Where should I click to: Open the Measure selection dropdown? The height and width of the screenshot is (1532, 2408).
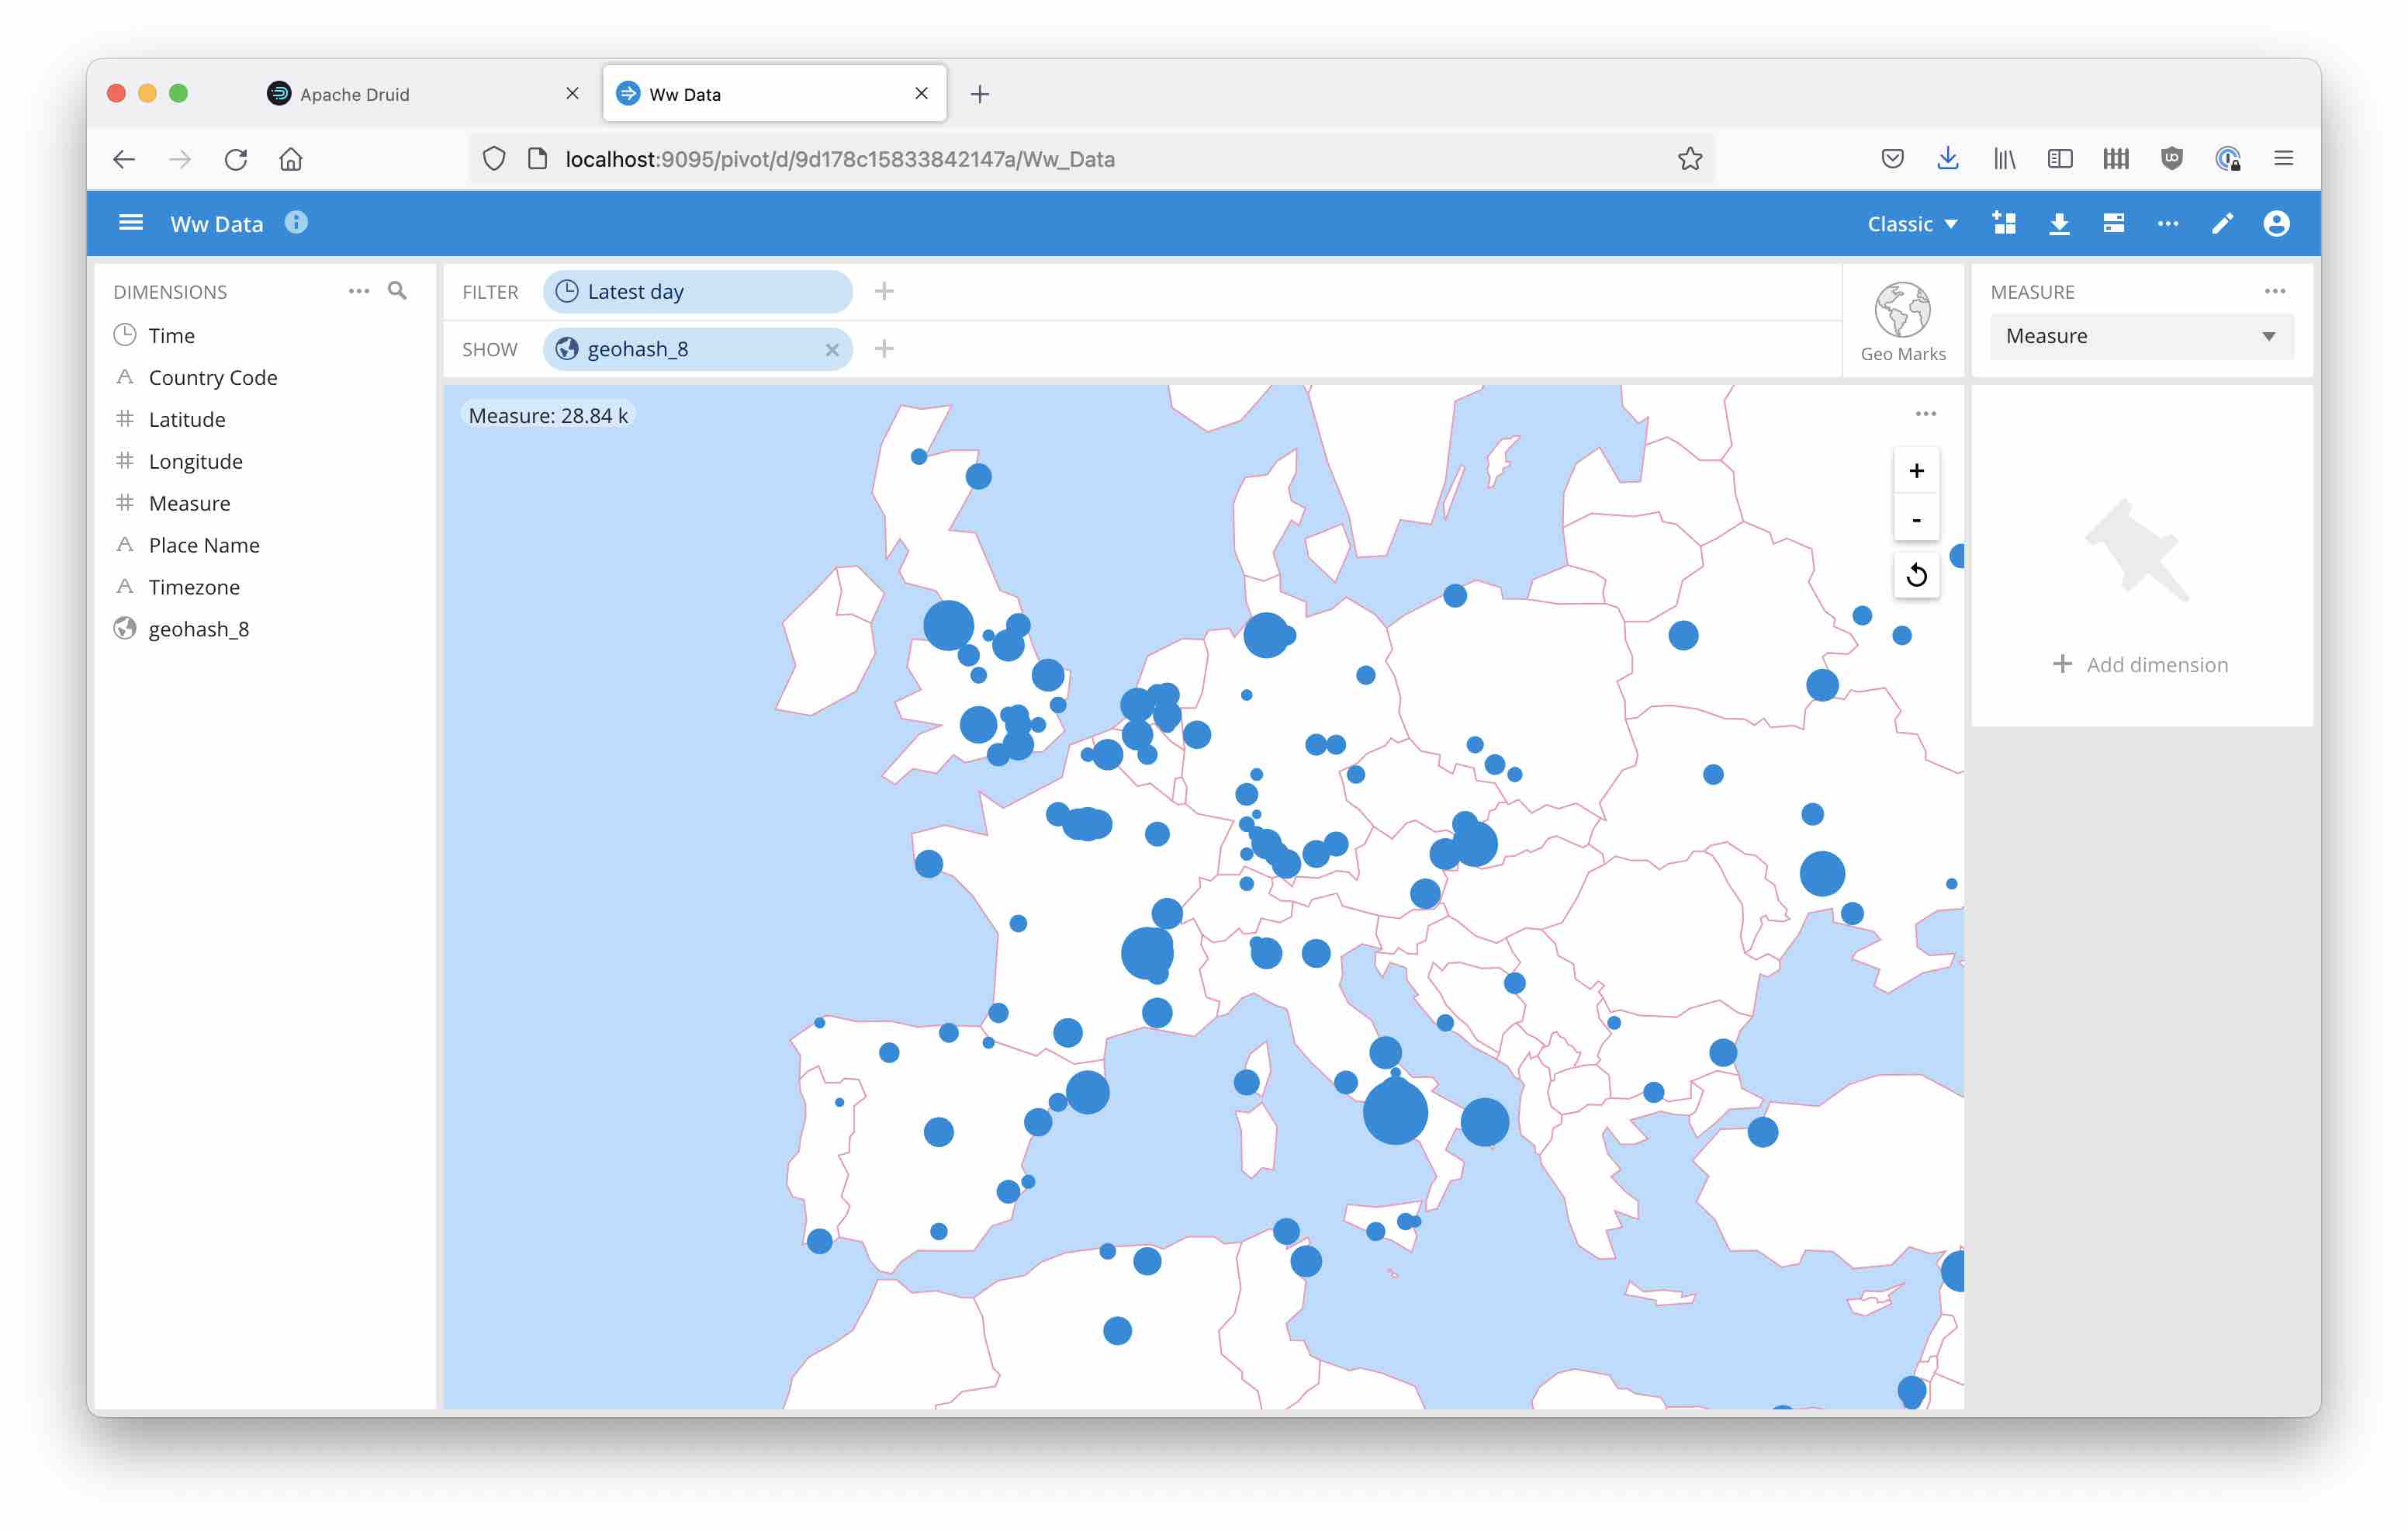(x=2140, y=336)
